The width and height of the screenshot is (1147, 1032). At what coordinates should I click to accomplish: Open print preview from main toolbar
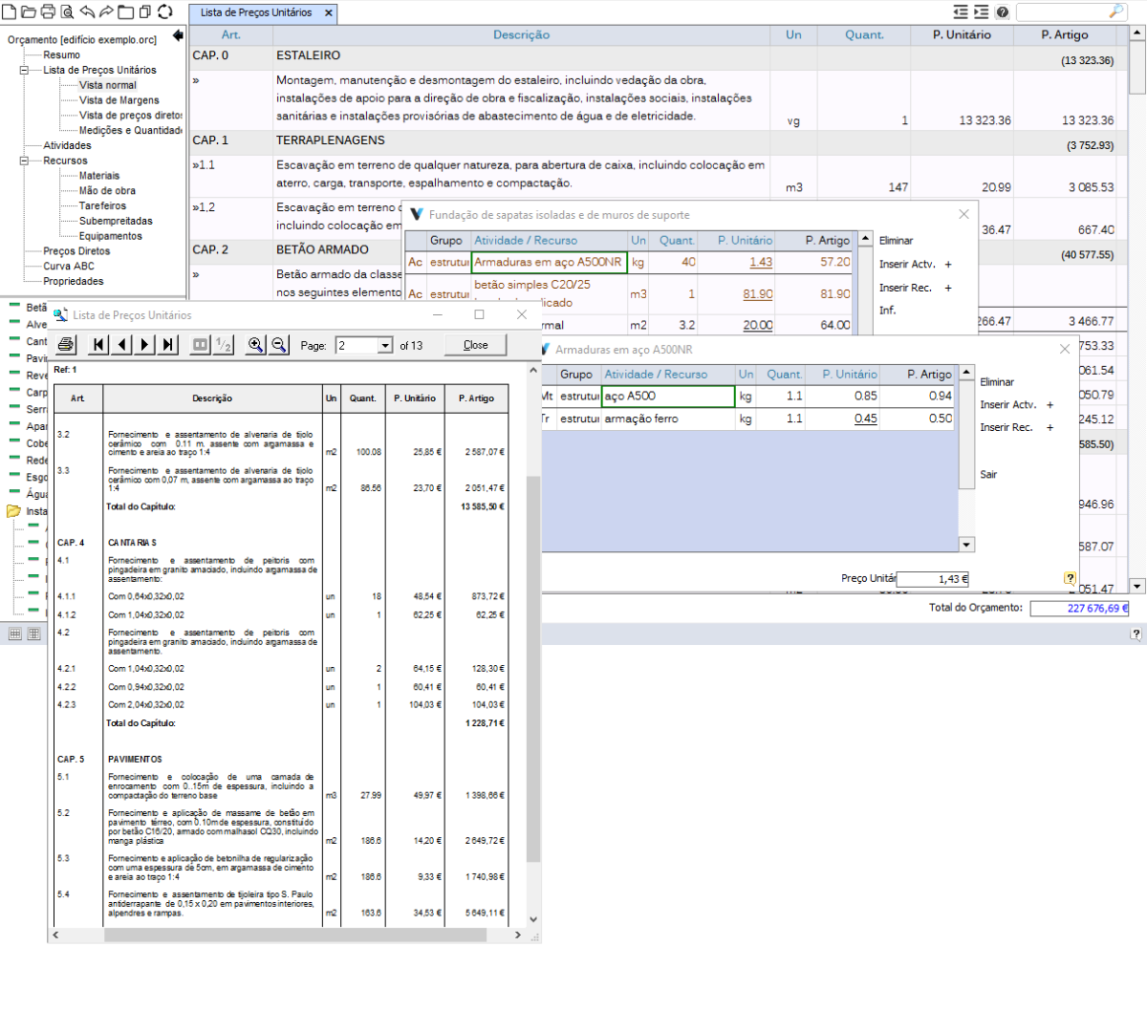click(x=67, y=11)
